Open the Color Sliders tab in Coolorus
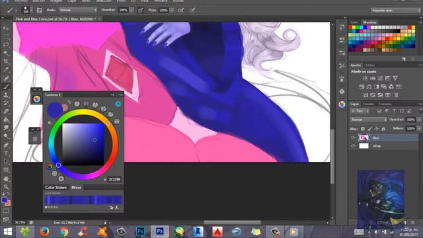Viewport: 423px width, 238px height. pos(56,188)
